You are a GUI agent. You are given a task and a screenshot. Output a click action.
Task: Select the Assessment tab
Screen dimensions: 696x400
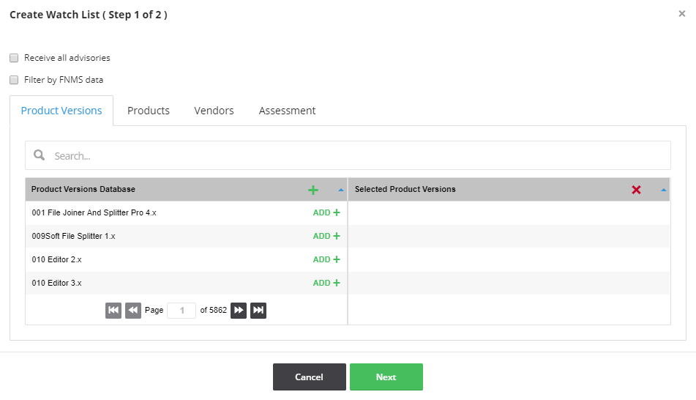pyautogui.click(x=287, y=111)
